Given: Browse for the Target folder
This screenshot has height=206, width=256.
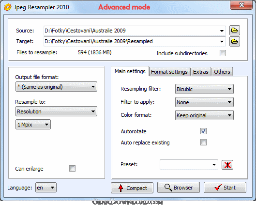Looking at the screenshot, I should 234,41.
